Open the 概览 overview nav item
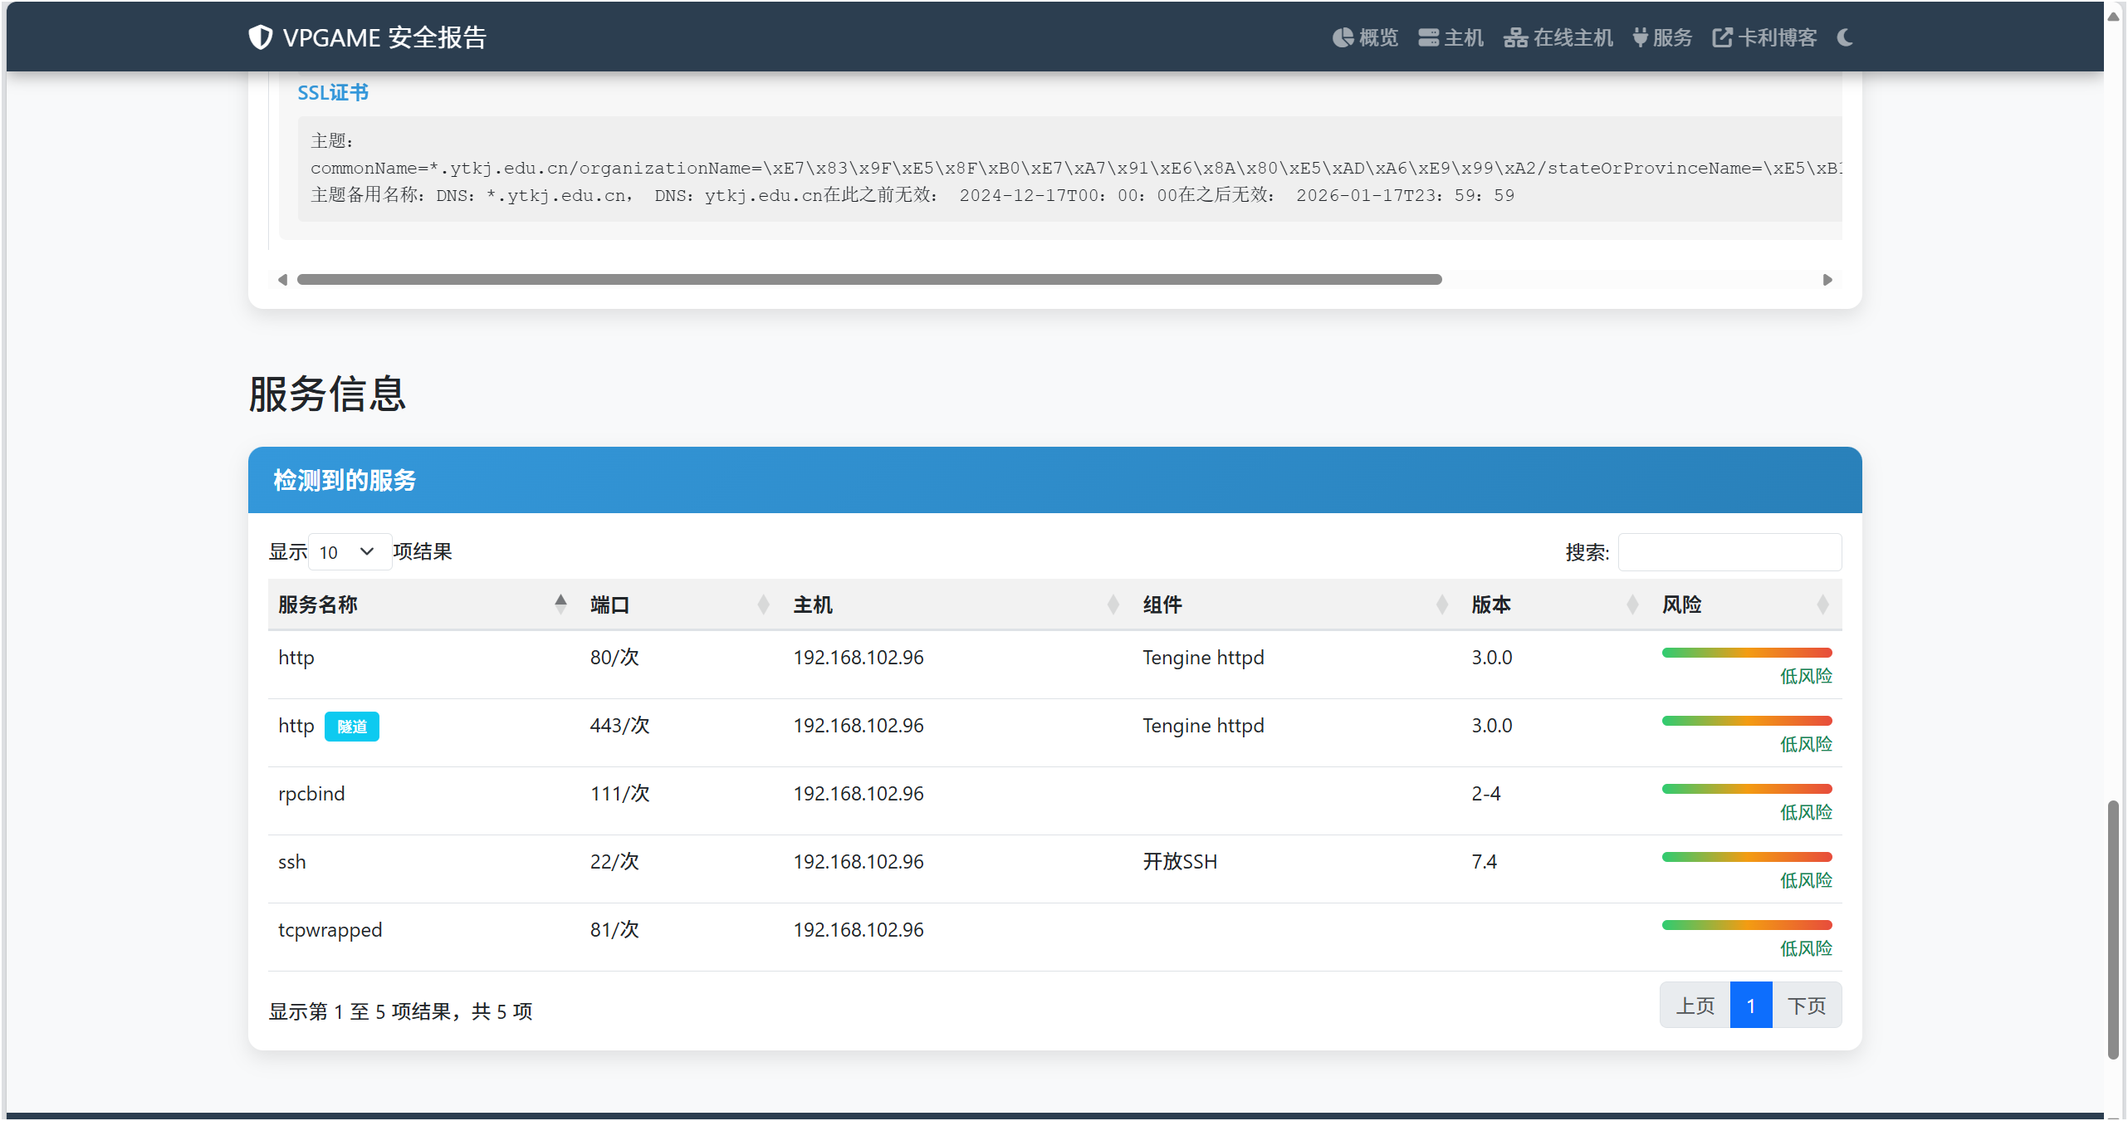Screen dimensions: 2128x1121 (x=1366, y=37)
